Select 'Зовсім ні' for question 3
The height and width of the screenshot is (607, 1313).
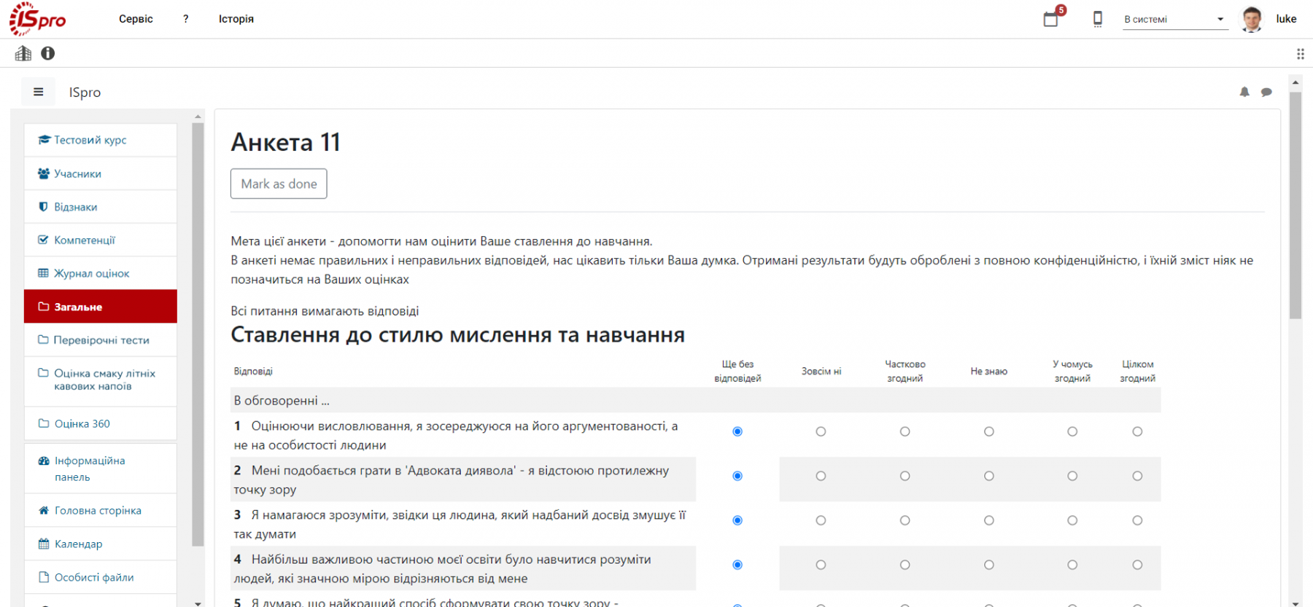pyautogui.click(x=821, y=520)
